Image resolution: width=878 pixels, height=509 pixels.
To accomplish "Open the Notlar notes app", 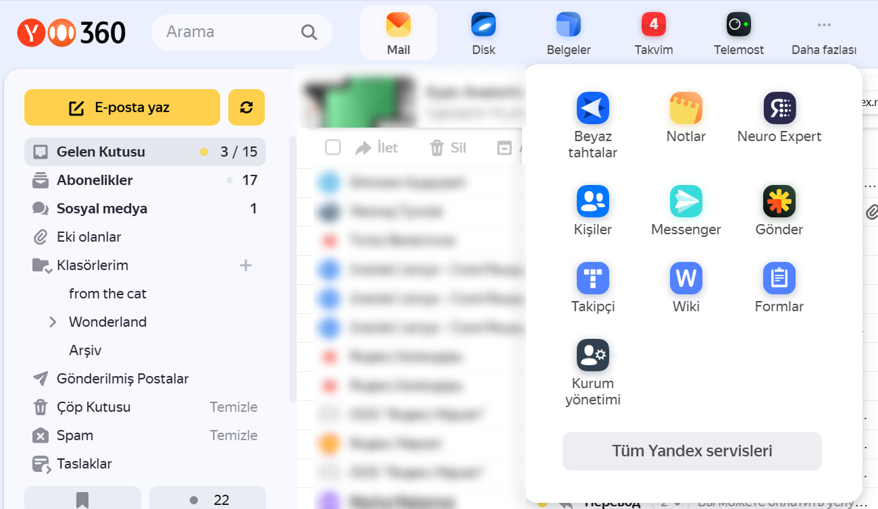I will tap(686, 109).
